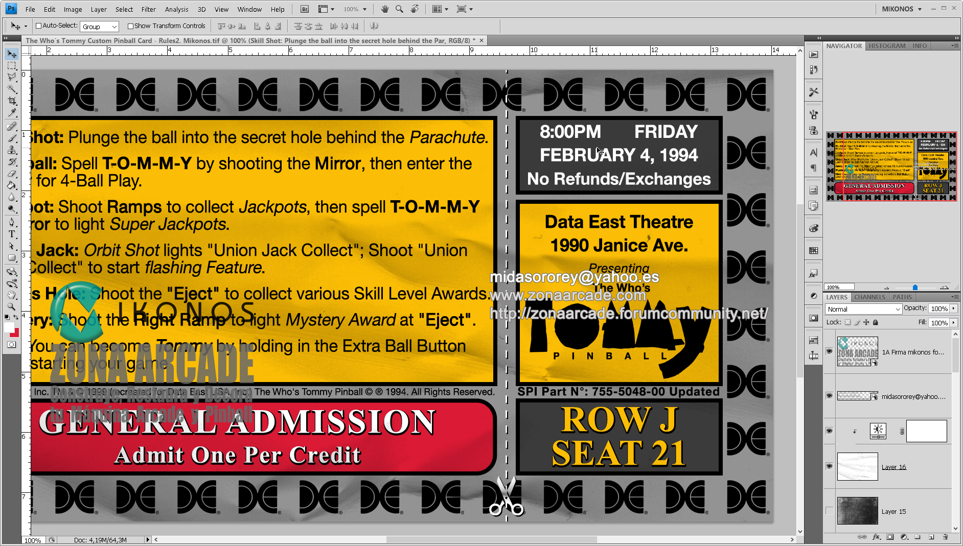Select the Move tool in the toolbox
This screenshot has width=963, height=546.
pyautogui.click(x=12, y=54)
